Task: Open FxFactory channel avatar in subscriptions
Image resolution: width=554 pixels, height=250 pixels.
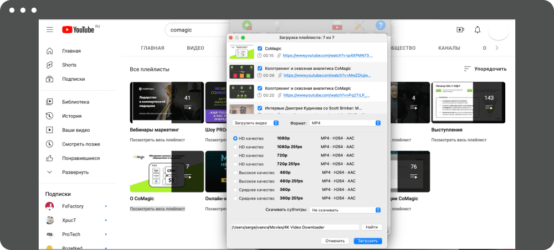Action: 50,206
